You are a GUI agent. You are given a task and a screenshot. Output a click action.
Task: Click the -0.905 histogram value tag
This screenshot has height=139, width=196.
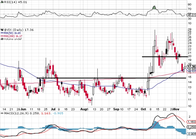tap(191, 134)
